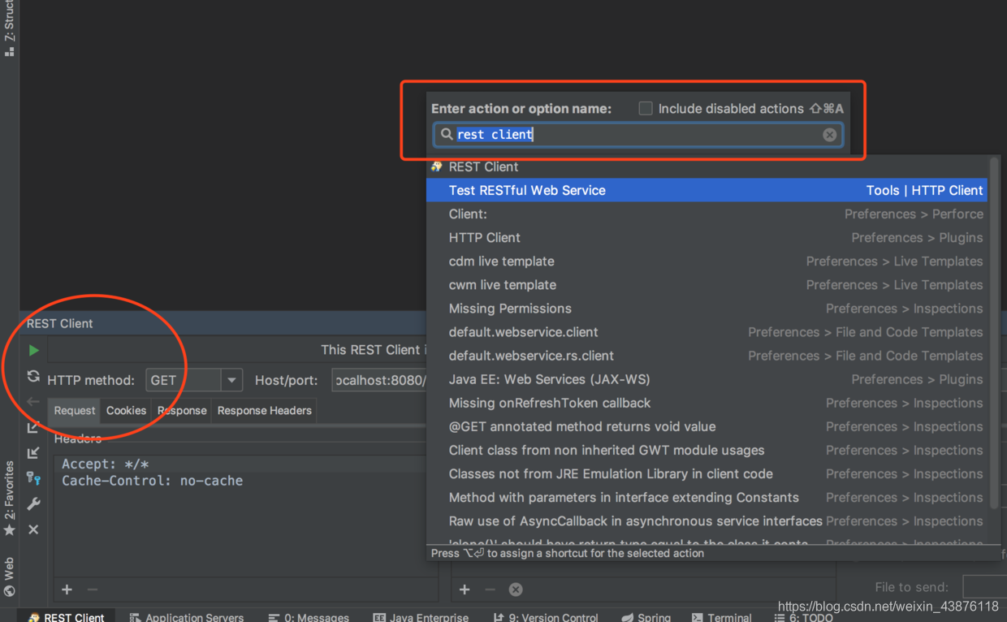This screenshot has width=1007, height=622.
Task: Open the Application Servers tool window tab
Action: 187,617
